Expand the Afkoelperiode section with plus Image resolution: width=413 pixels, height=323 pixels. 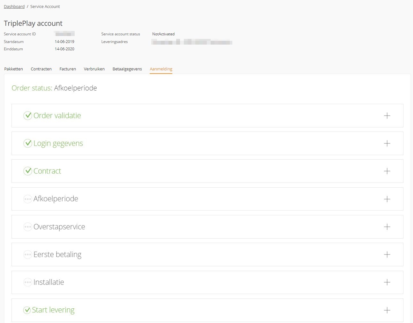pos(387,199)
